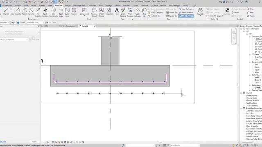Open the Detail Group tool

102,13
